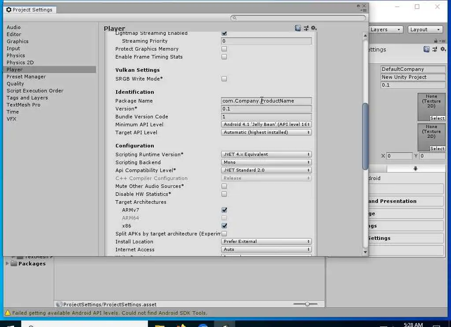
Task: Select TextMesh Pro category
Action: (x=24, y=105)
